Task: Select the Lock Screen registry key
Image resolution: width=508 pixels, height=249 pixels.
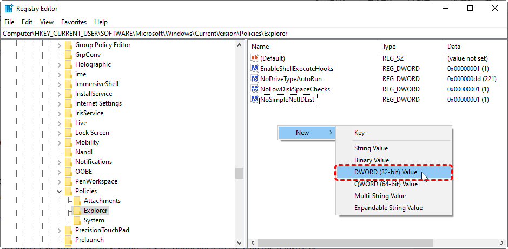Action: [92, 133]
